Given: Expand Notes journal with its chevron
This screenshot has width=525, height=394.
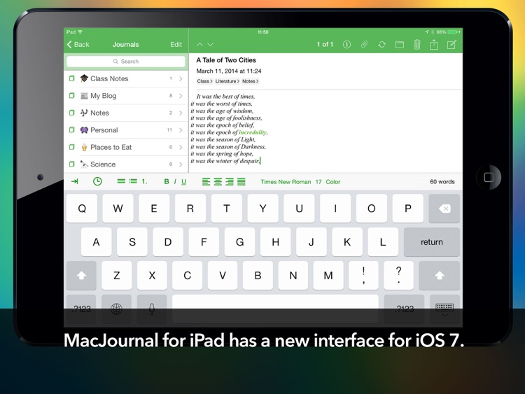Looking at the screenshot, I should tap(181, 113).
